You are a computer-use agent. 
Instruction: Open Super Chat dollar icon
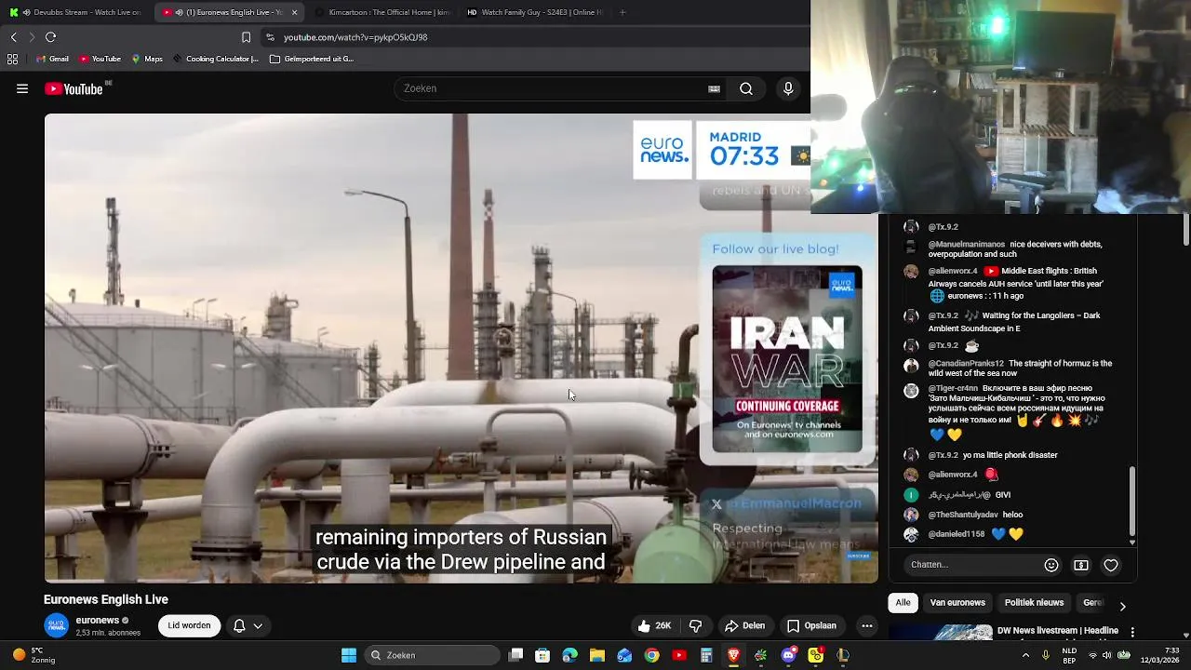[1081, 565]
